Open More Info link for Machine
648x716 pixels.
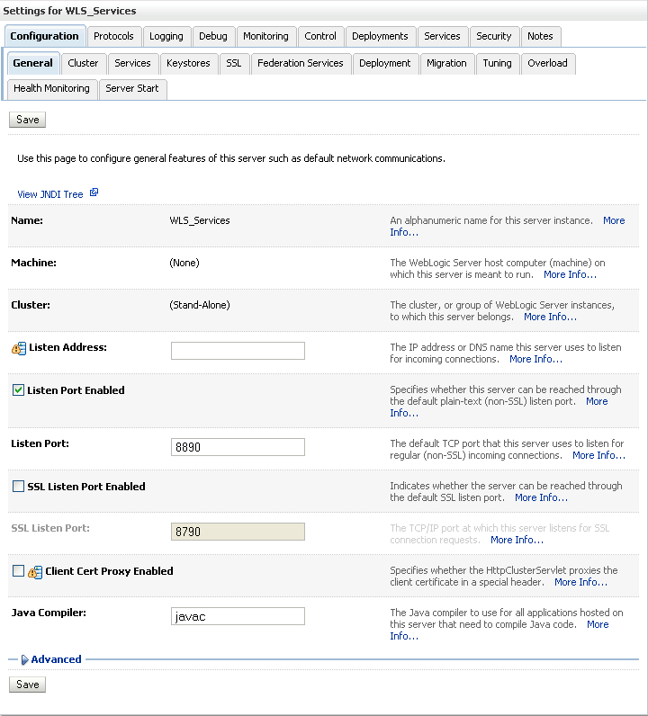570,274
